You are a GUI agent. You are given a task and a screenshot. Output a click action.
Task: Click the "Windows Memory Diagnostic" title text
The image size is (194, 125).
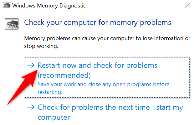point(45,6)
